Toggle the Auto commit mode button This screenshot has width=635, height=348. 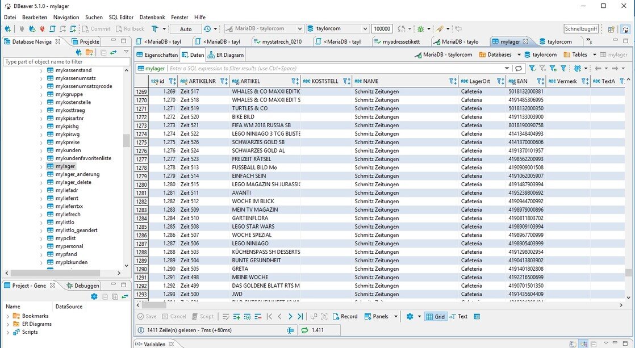[x=186, y=28]
